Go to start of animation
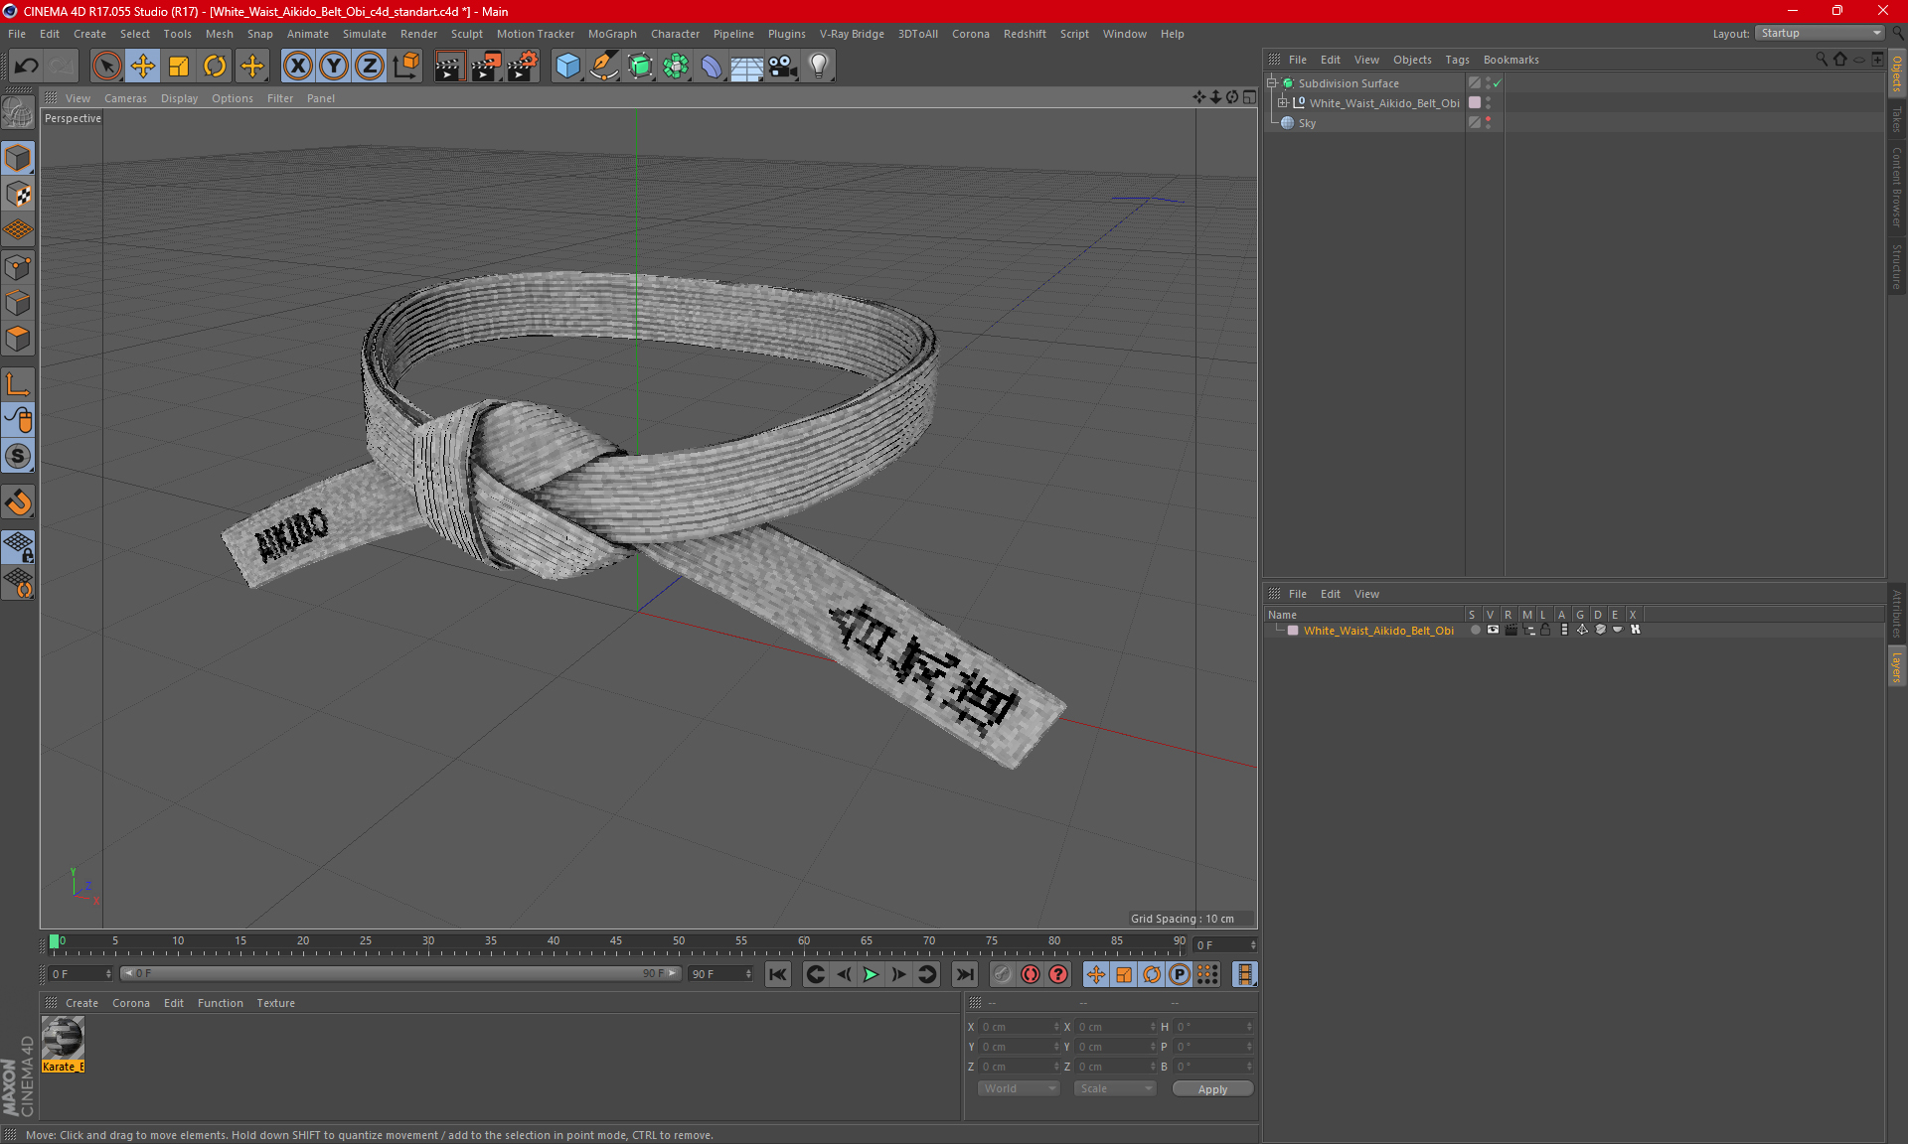The width and height of the screenshot is (1908, 1144). point(778,975)
